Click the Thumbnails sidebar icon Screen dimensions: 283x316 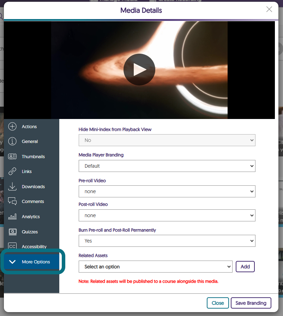pos(12,157)
